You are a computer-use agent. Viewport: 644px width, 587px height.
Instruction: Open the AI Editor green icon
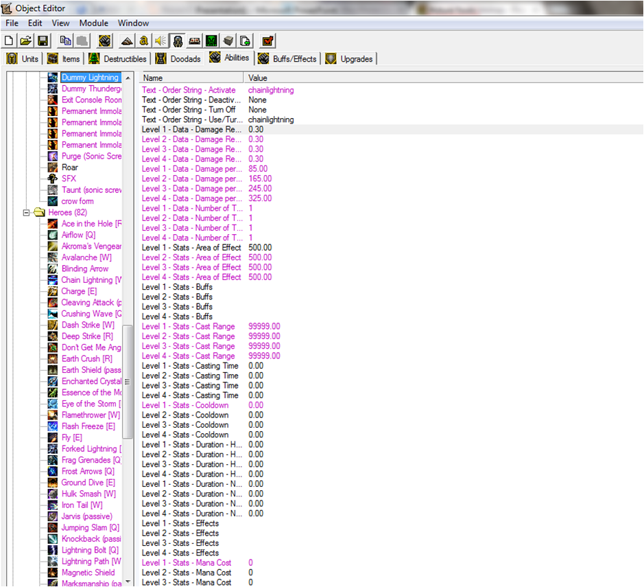[x=211, y=41]
